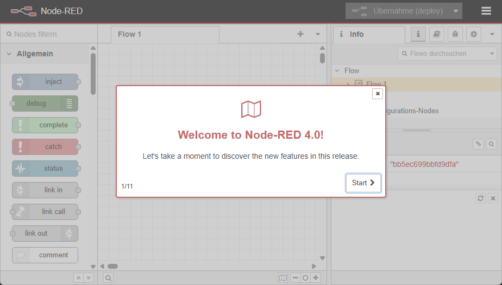502x285 pixels.
Task: Collapse the Allgemein palette category
Action: (x=9, y=54)
